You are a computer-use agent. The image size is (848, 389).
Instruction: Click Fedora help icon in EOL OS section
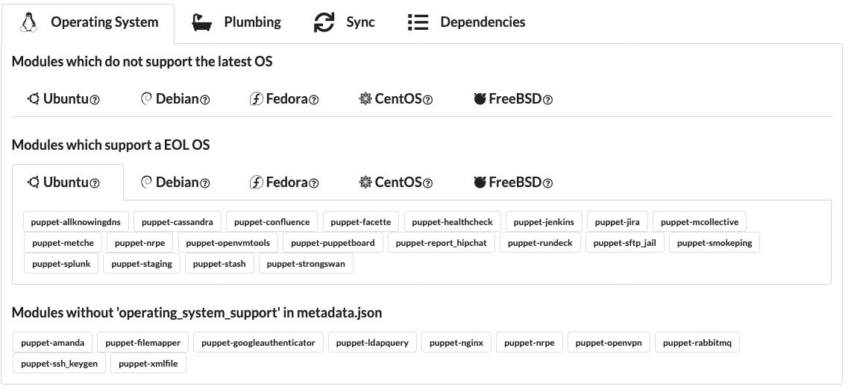pyautogui.click(x=314, y=183)
